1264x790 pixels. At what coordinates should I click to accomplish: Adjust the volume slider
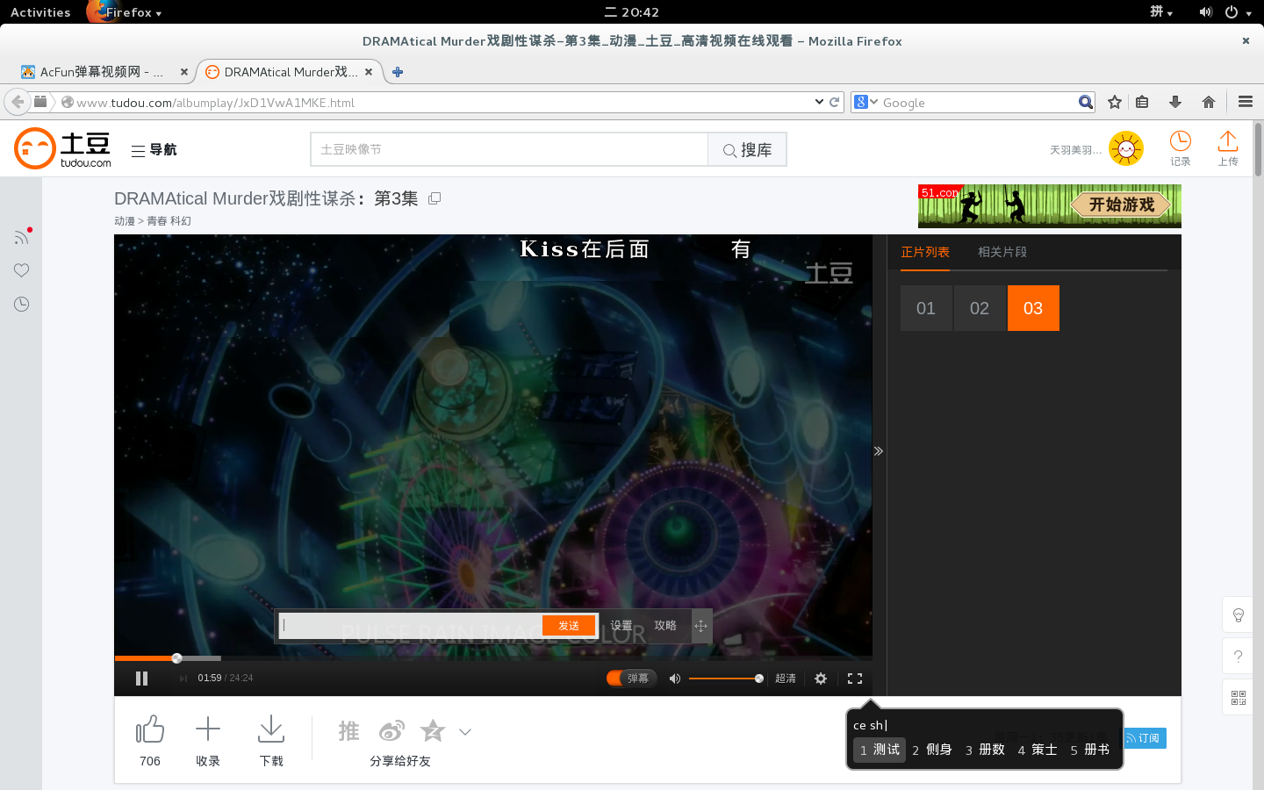click(x=726, y=678)
